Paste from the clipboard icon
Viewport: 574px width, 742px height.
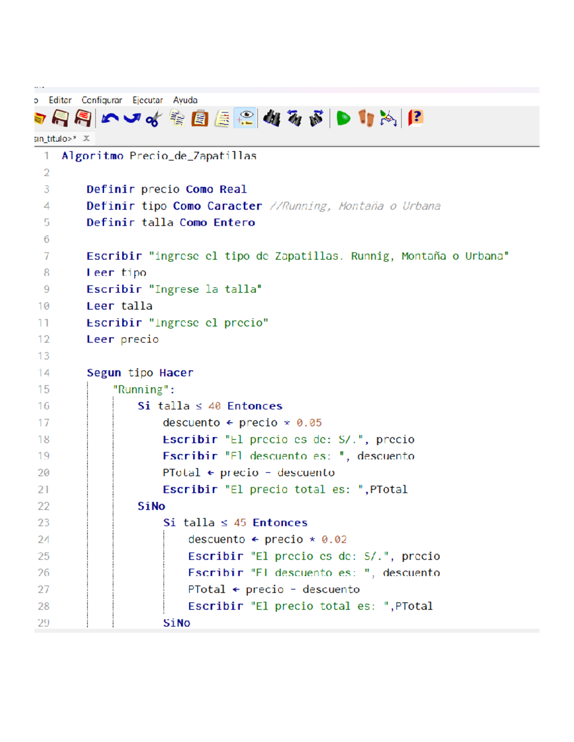tap(199, 118)
